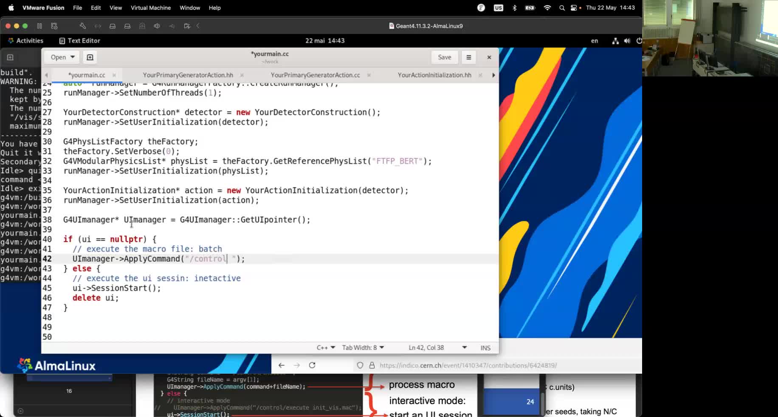This screenshot has width=778, height=417.
Task: Toggle insert mode via the INS indicator
Action: [485, 347]
